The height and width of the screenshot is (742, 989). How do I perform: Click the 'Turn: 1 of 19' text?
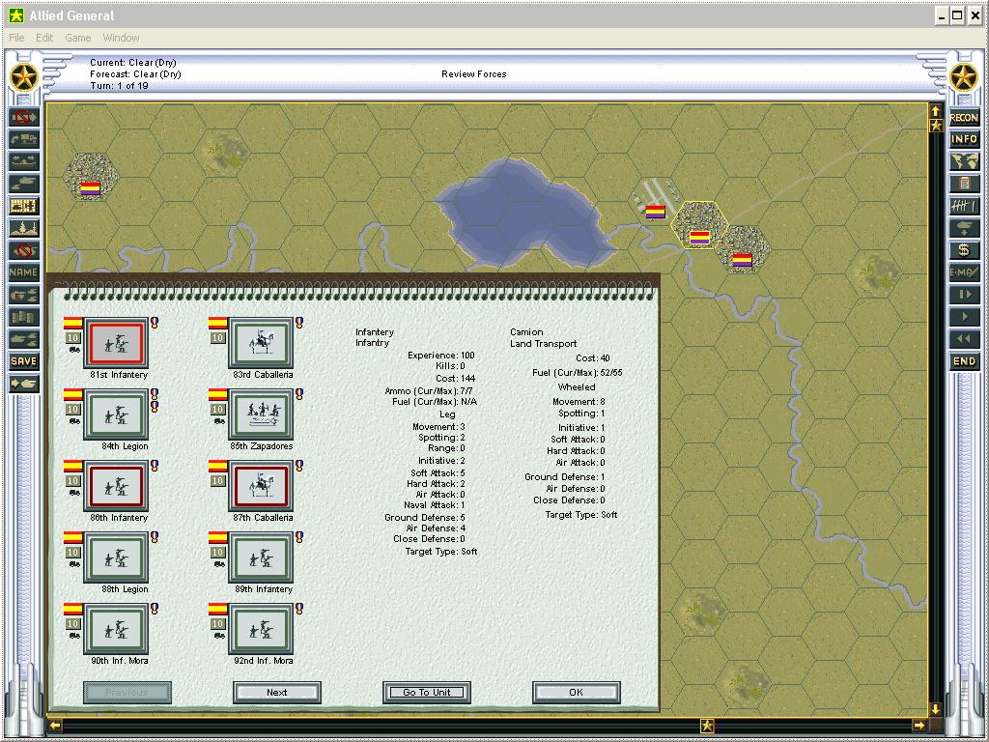click(x=119, y=86)
